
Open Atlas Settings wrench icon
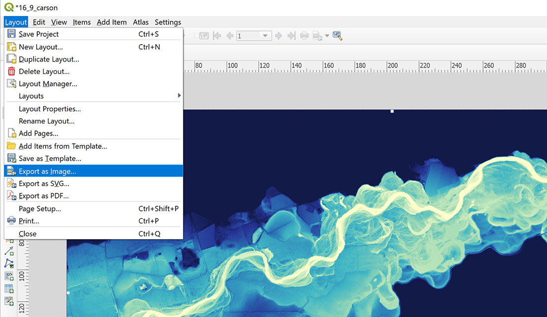click(x=337, y=36)
